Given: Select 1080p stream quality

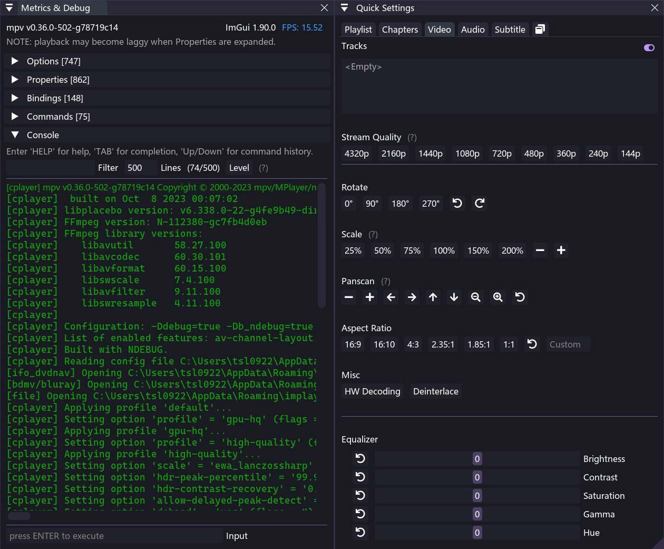Looking at the screenshot, I should click(x=467, y=153).
